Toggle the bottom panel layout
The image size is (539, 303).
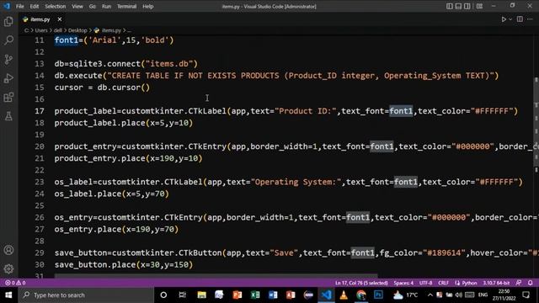click(x=458, y=6)
